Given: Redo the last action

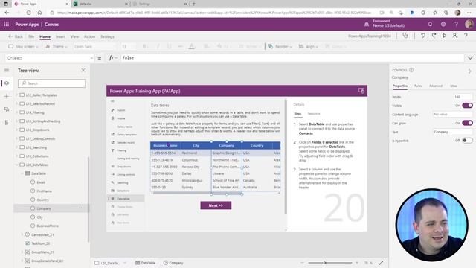Looking at the screenshot, I should coord(434,36).
